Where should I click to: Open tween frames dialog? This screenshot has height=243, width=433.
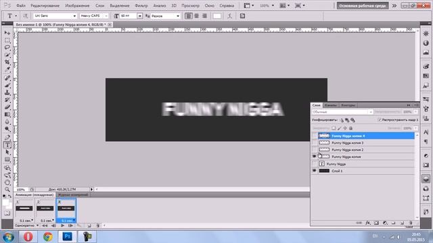[x=79, y=225]
